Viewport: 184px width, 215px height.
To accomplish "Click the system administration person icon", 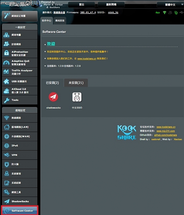I will pos(7,173).
